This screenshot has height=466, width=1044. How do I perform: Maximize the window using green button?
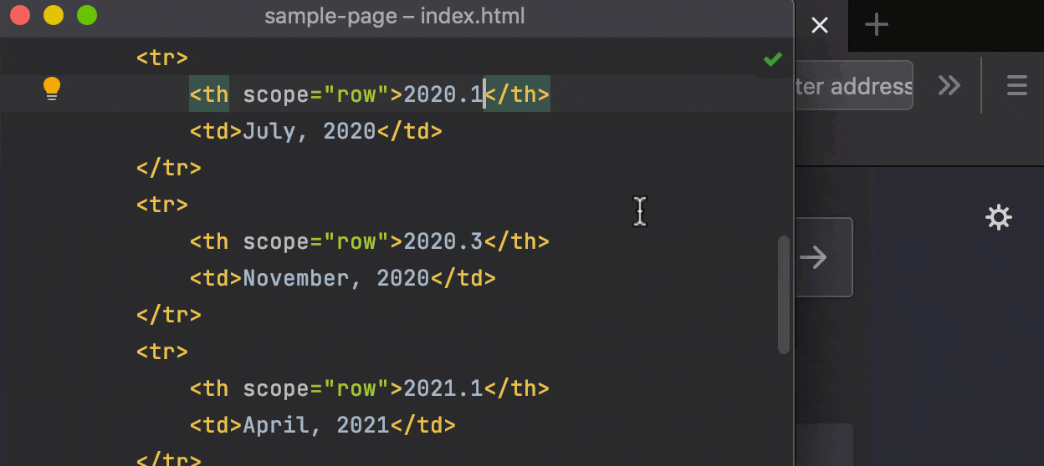[x=86, y=16]
